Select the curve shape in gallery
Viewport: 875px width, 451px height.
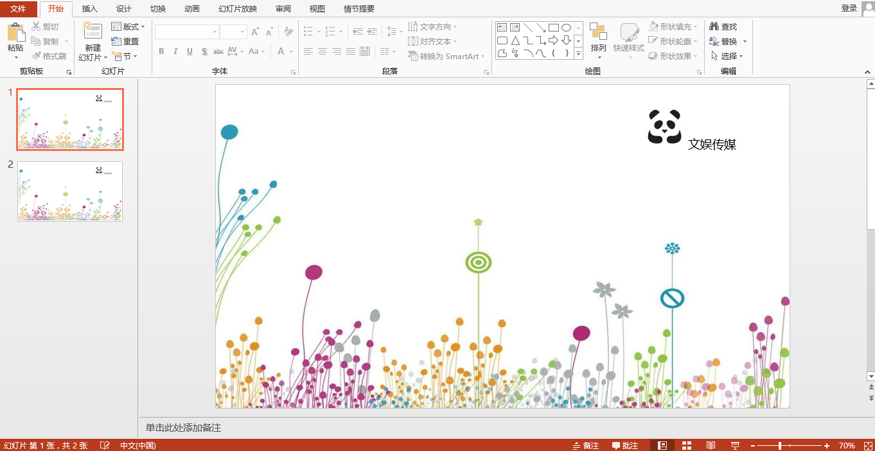click(540, 53)
